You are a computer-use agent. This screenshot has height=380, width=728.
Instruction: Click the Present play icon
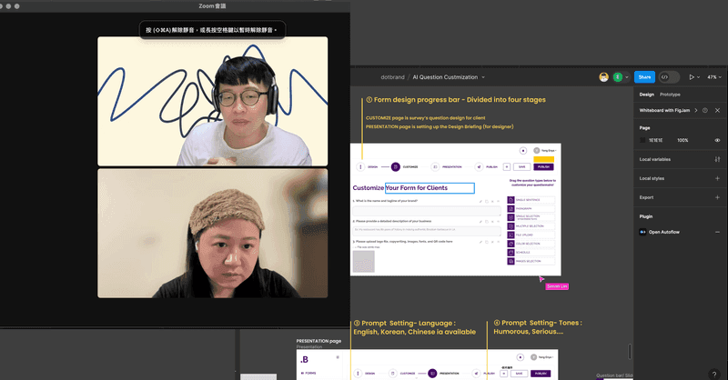click(692, 77)
